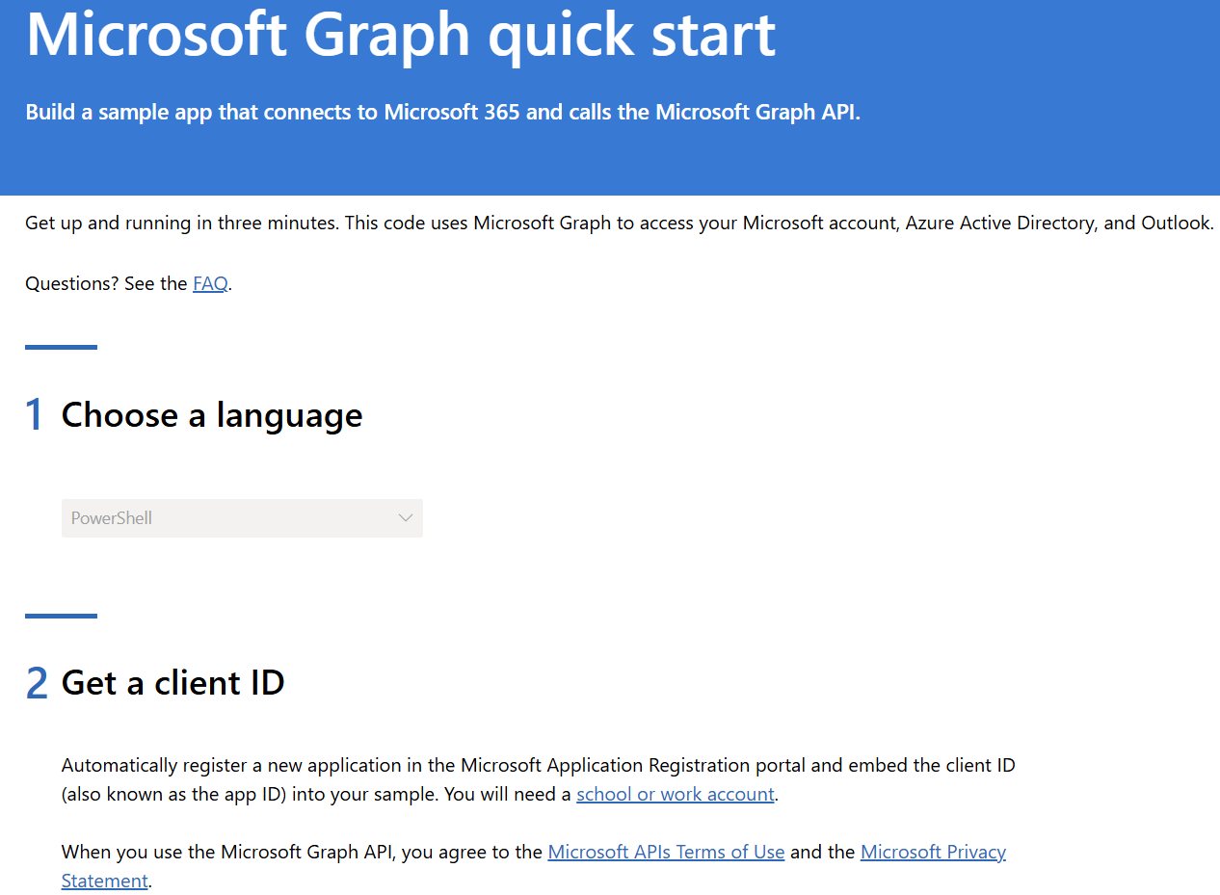Open the Microsoft Privacy Statement link

coord(934,852)
